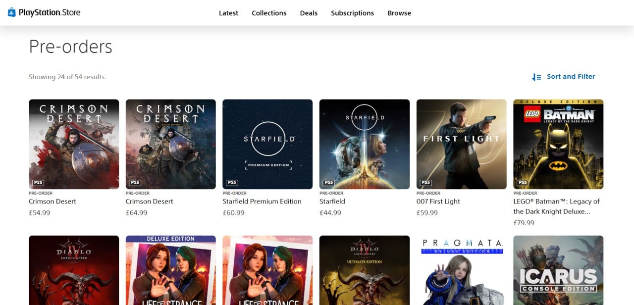This screenshot has height=305, width=634.
Task: Open Starfield Premium Edition cover image
Action: coord(267,144)
